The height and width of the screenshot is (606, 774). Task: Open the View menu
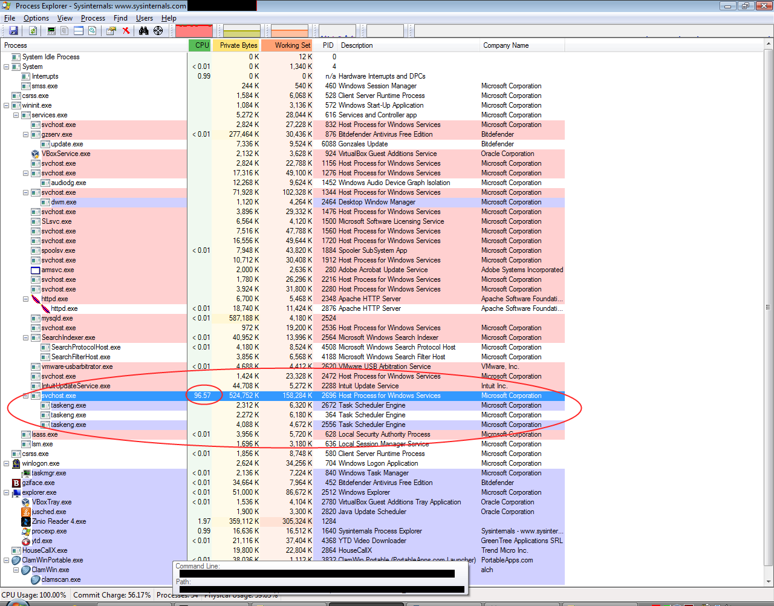pyautogui.click(x=65, y=18)
